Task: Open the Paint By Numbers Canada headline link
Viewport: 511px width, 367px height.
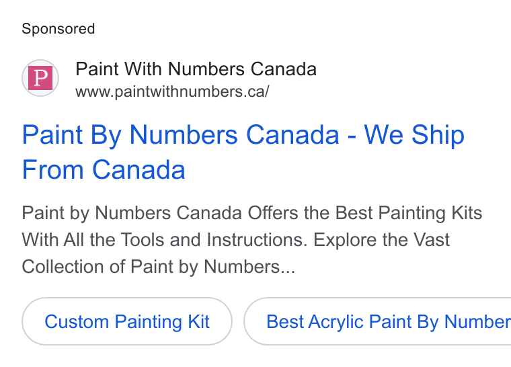Action: pyautogui.click(x=243, y=152)
